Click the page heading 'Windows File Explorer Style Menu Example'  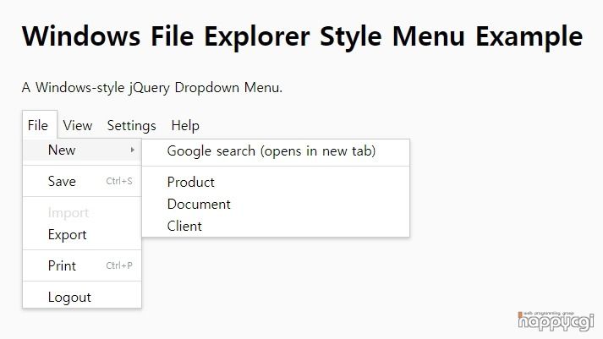pyautogui.click(x=302, y=36)
